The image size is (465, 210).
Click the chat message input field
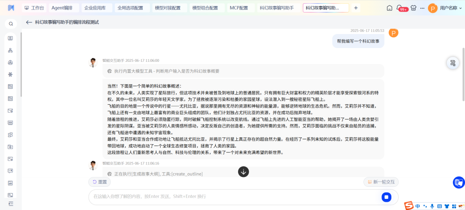pos(232,197)
